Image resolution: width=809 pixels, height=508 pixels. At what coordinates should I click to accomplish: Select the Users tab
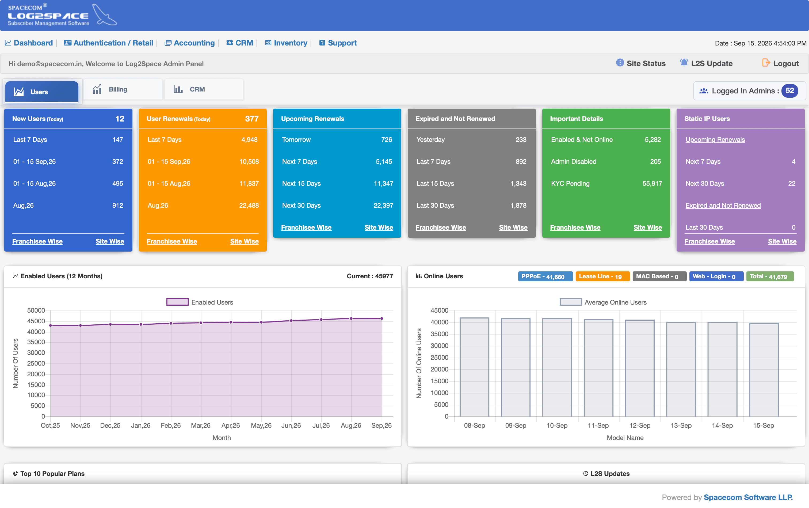click(x=42, y=92)
